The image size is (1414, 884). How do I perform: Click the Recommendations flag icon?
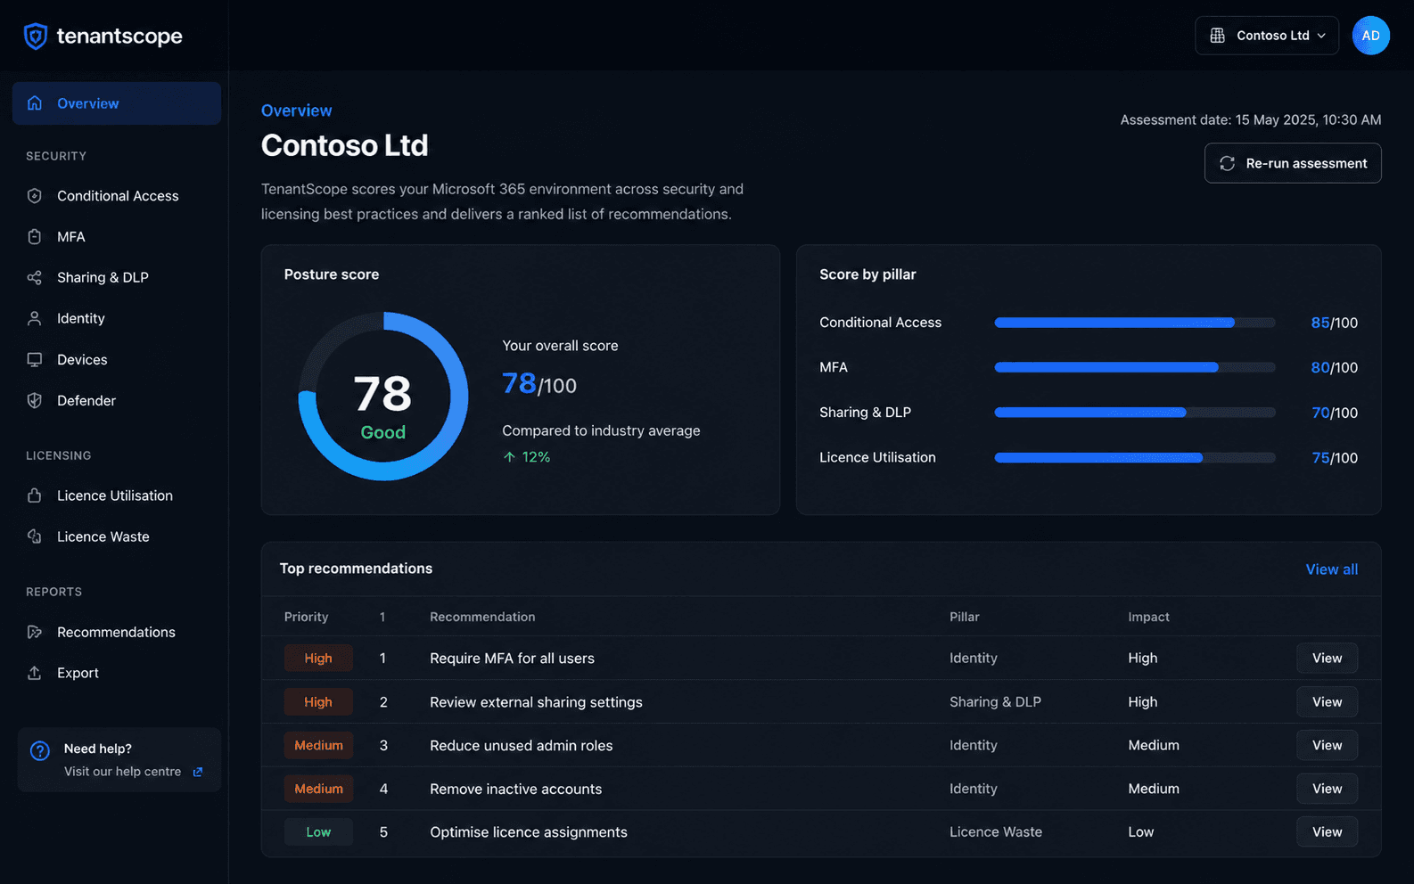35,632
